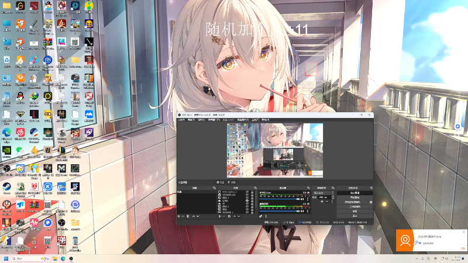Click the taskbar search box

pos(31,258)
